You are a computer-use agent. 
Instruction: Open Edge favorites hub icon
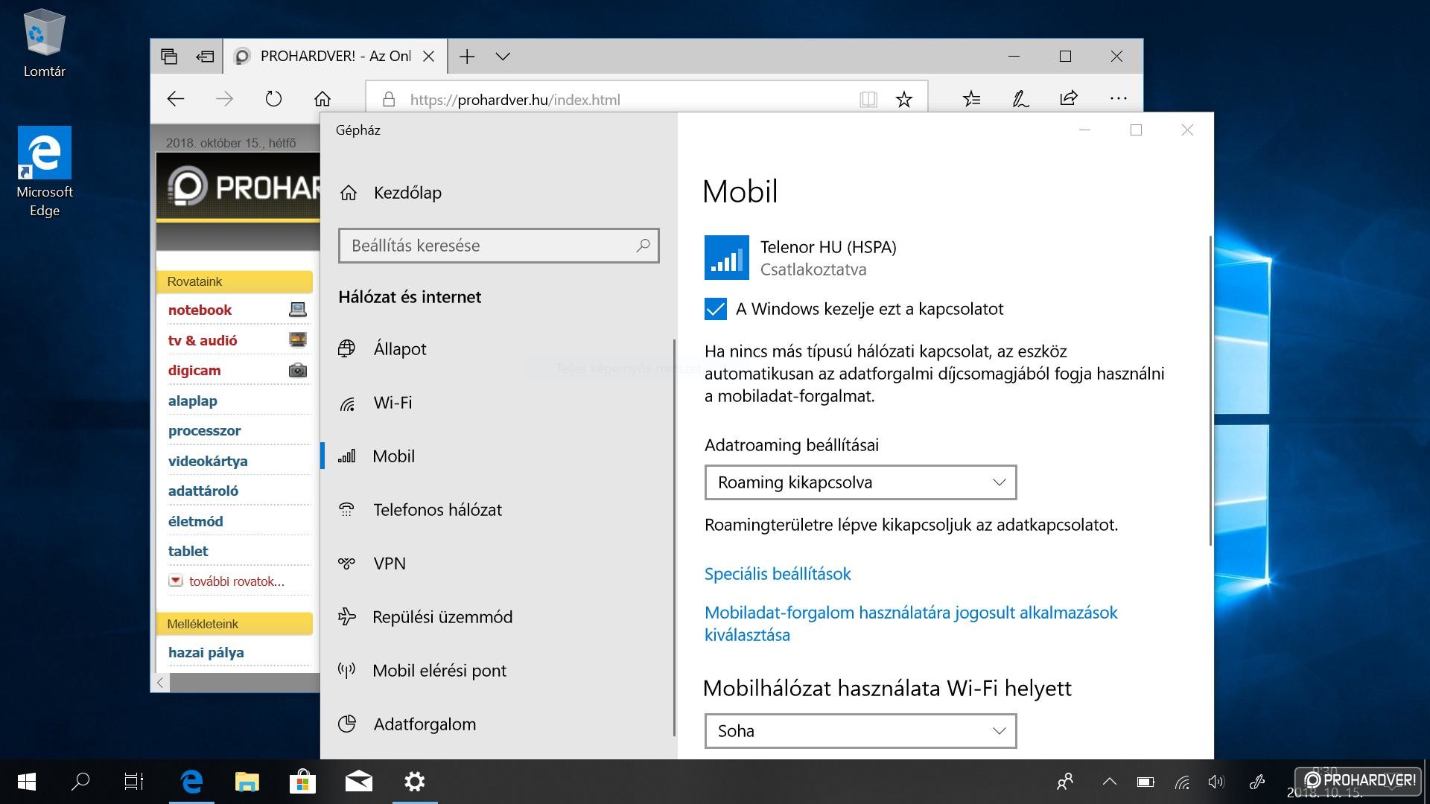[971, 98]
